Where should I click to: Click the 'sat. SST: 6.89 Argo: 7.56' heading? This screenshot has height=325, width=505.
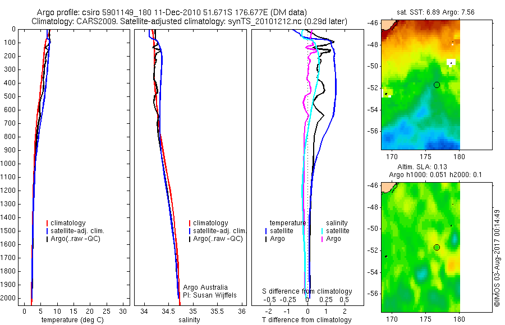435,12
